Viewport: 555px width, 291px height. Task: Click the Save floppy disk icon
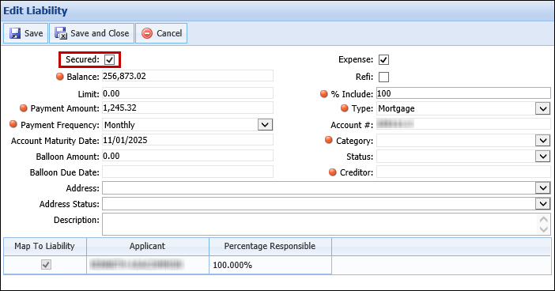15,33
